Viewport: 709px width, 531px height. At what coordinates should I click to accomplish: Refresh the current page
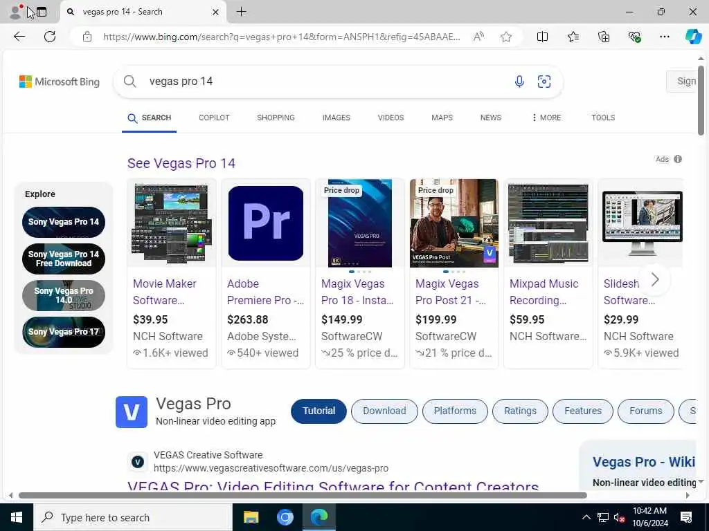50,37
